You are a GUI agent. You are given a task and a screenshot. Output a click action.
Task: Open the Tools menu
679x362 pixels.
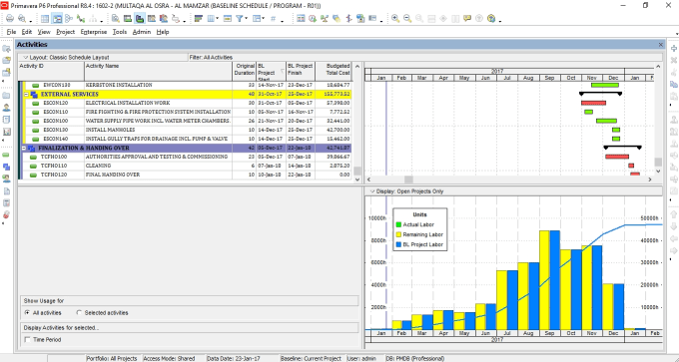[x=120, y=32]
